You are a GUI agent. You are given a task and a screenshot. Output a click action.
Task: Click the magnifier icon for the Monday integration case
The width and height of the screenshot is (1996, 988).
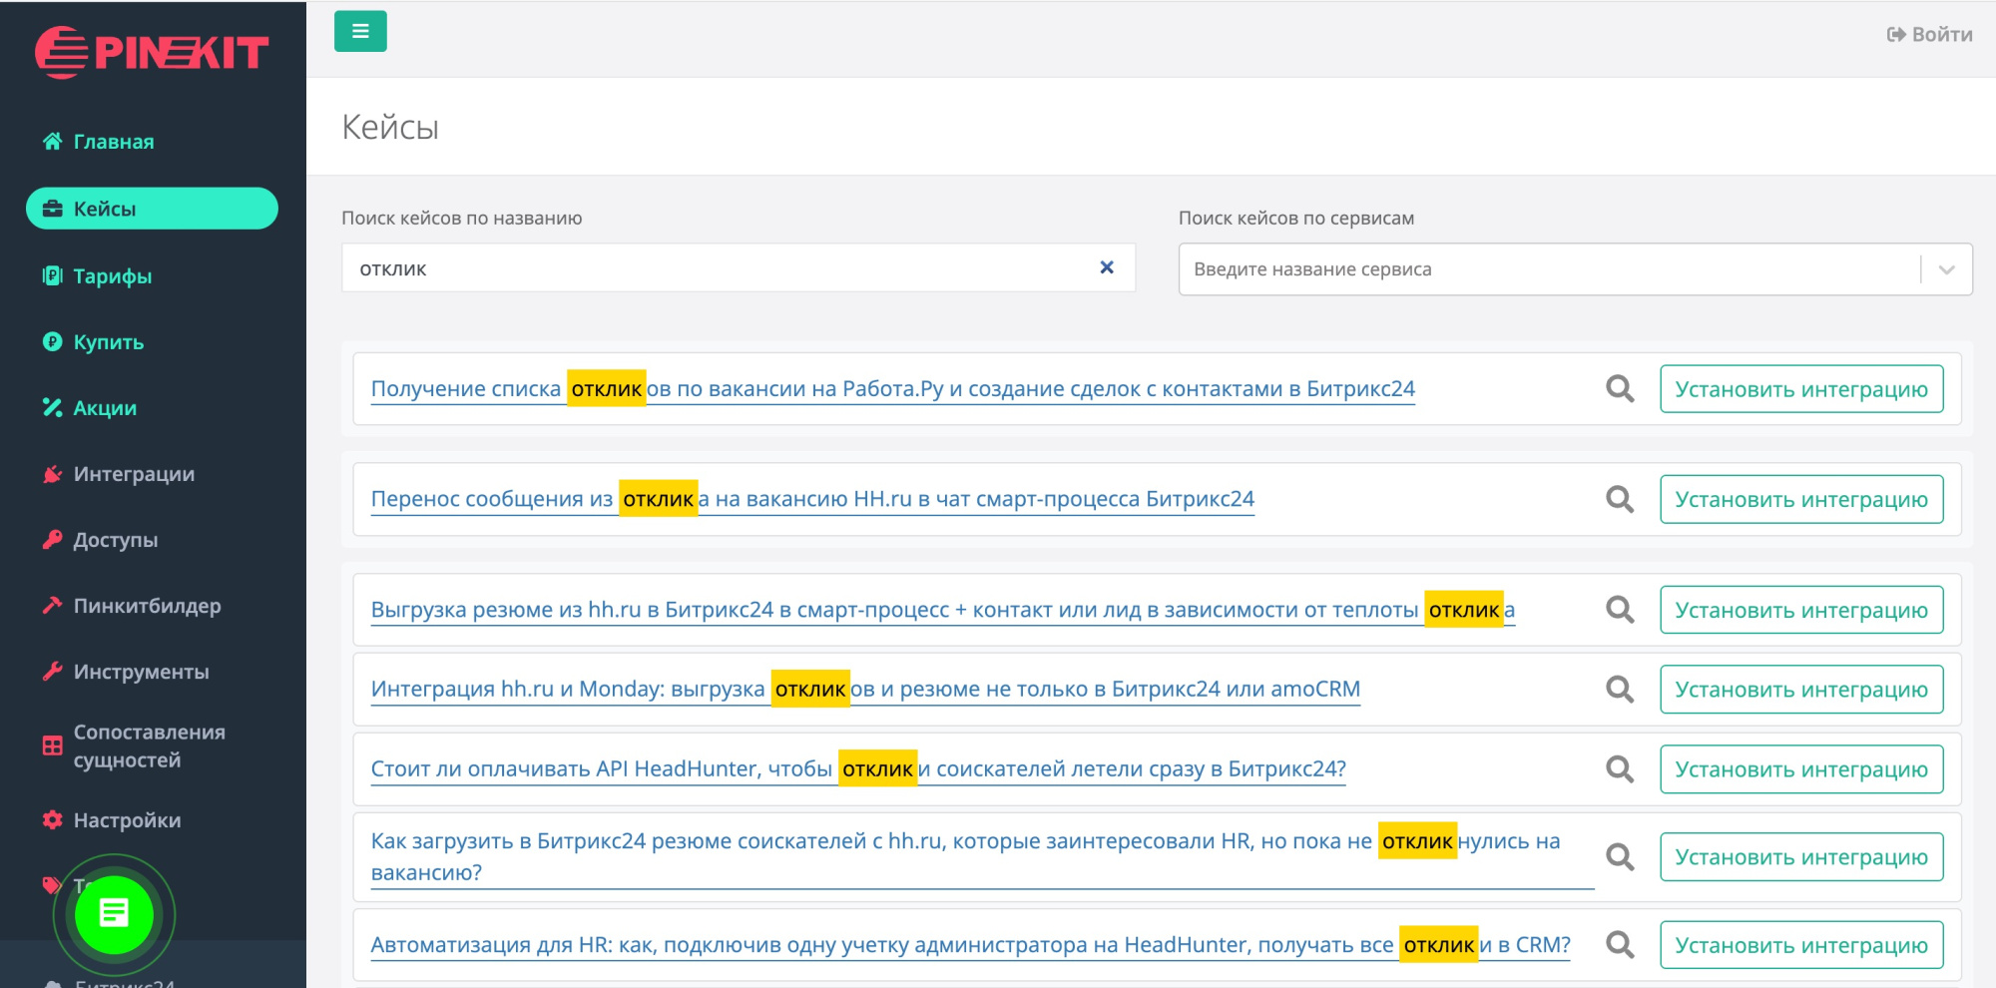coord(1619,690)
